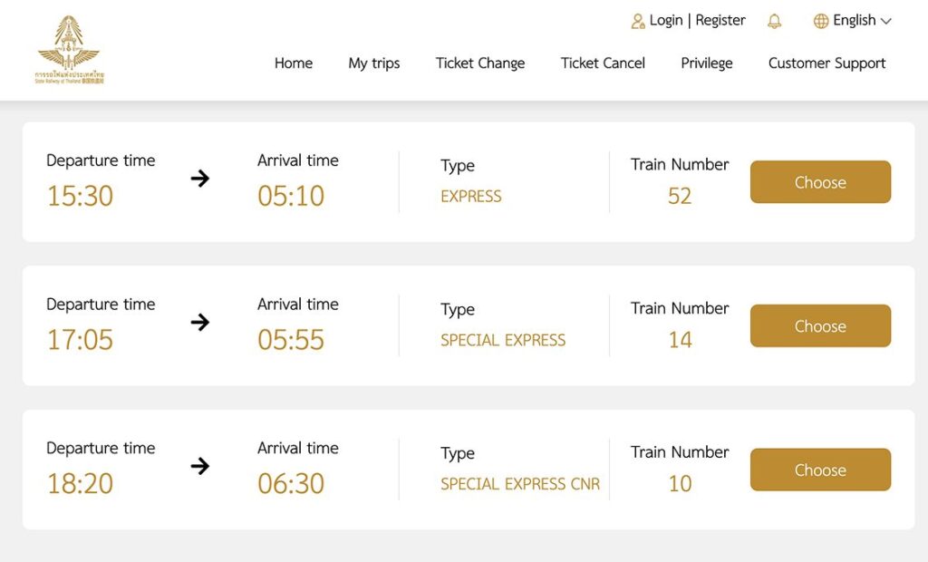928x562 pixels.
Task: Click the Login link
Action: tap(666, 20)
